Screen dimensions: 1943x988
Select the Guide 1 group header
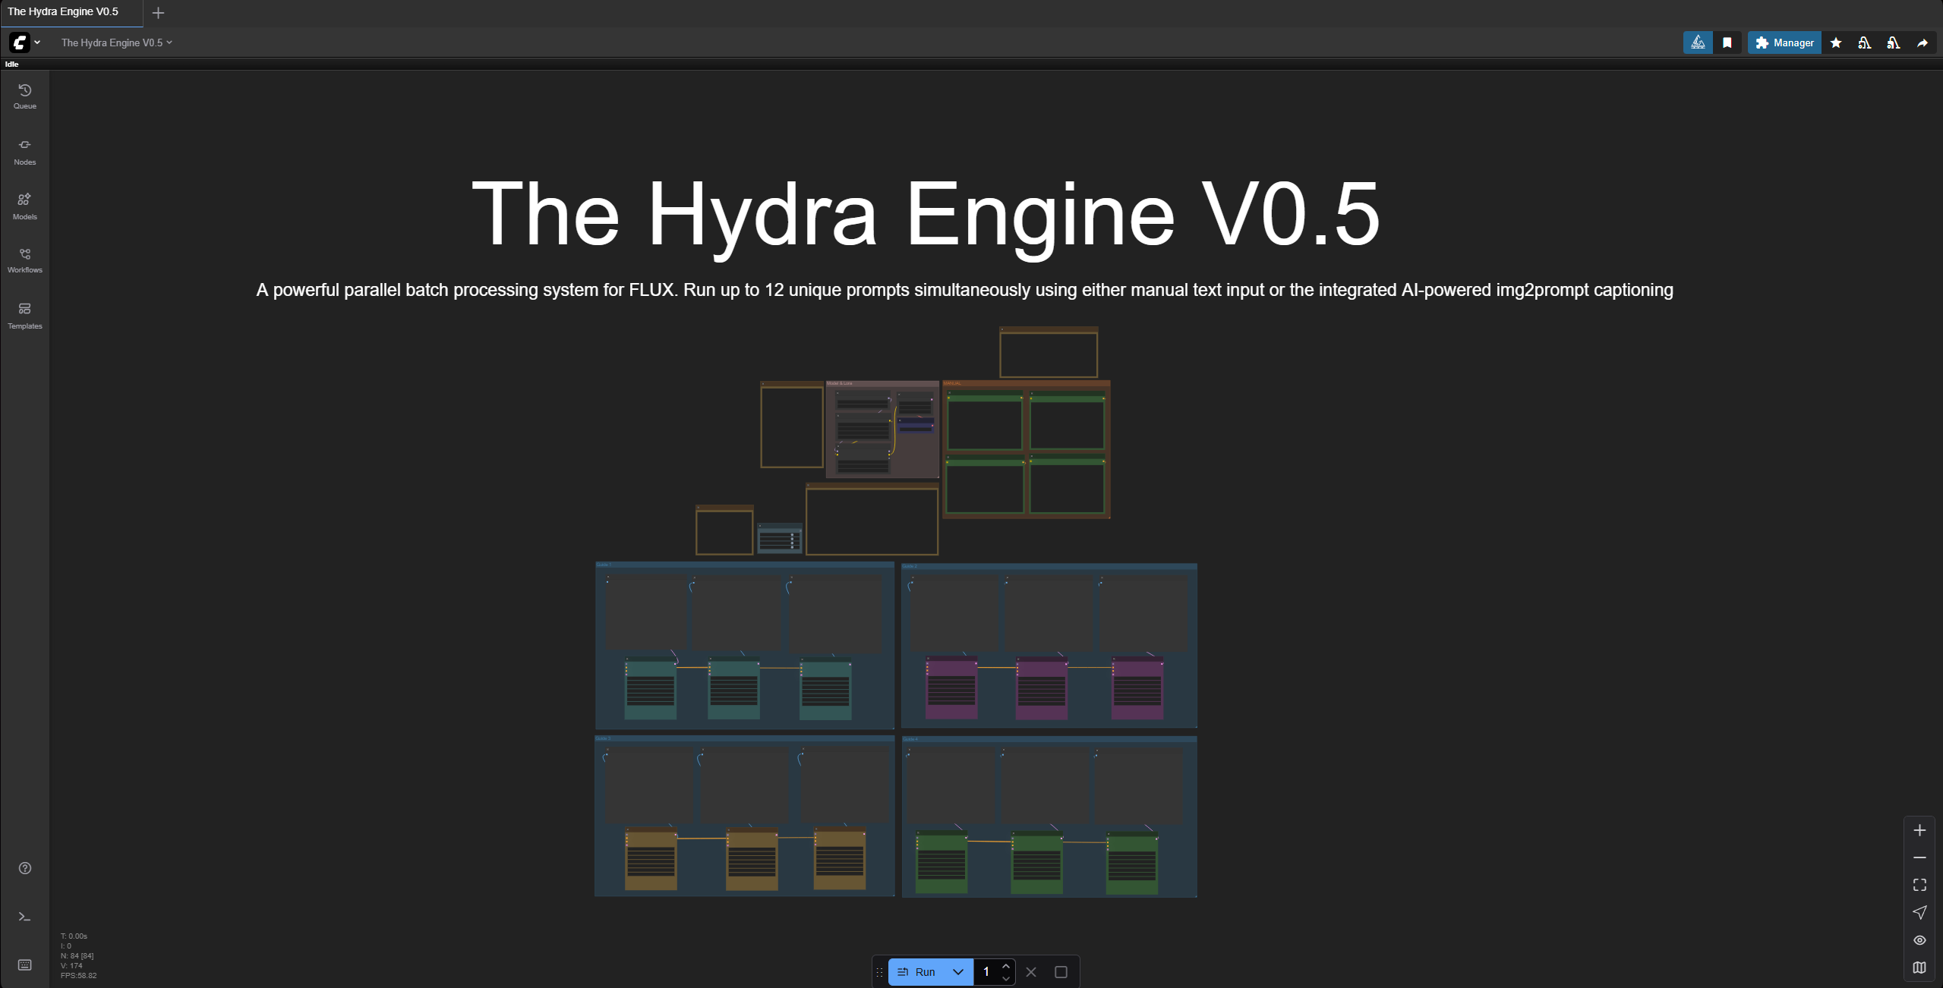tap(744, 565)
